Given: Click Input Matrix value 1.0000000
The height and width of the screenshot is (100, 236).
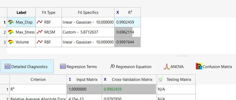Looking at the screenshot, I should pyautogui.click(x=84, y=89).
